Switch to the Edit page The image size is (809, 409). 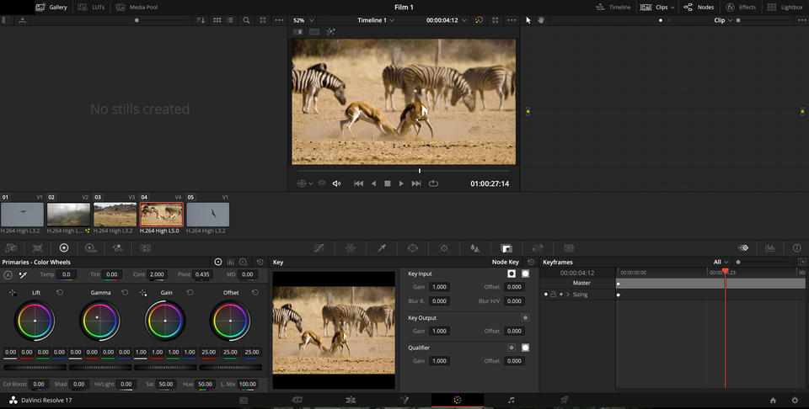click(x=351, y=400)
